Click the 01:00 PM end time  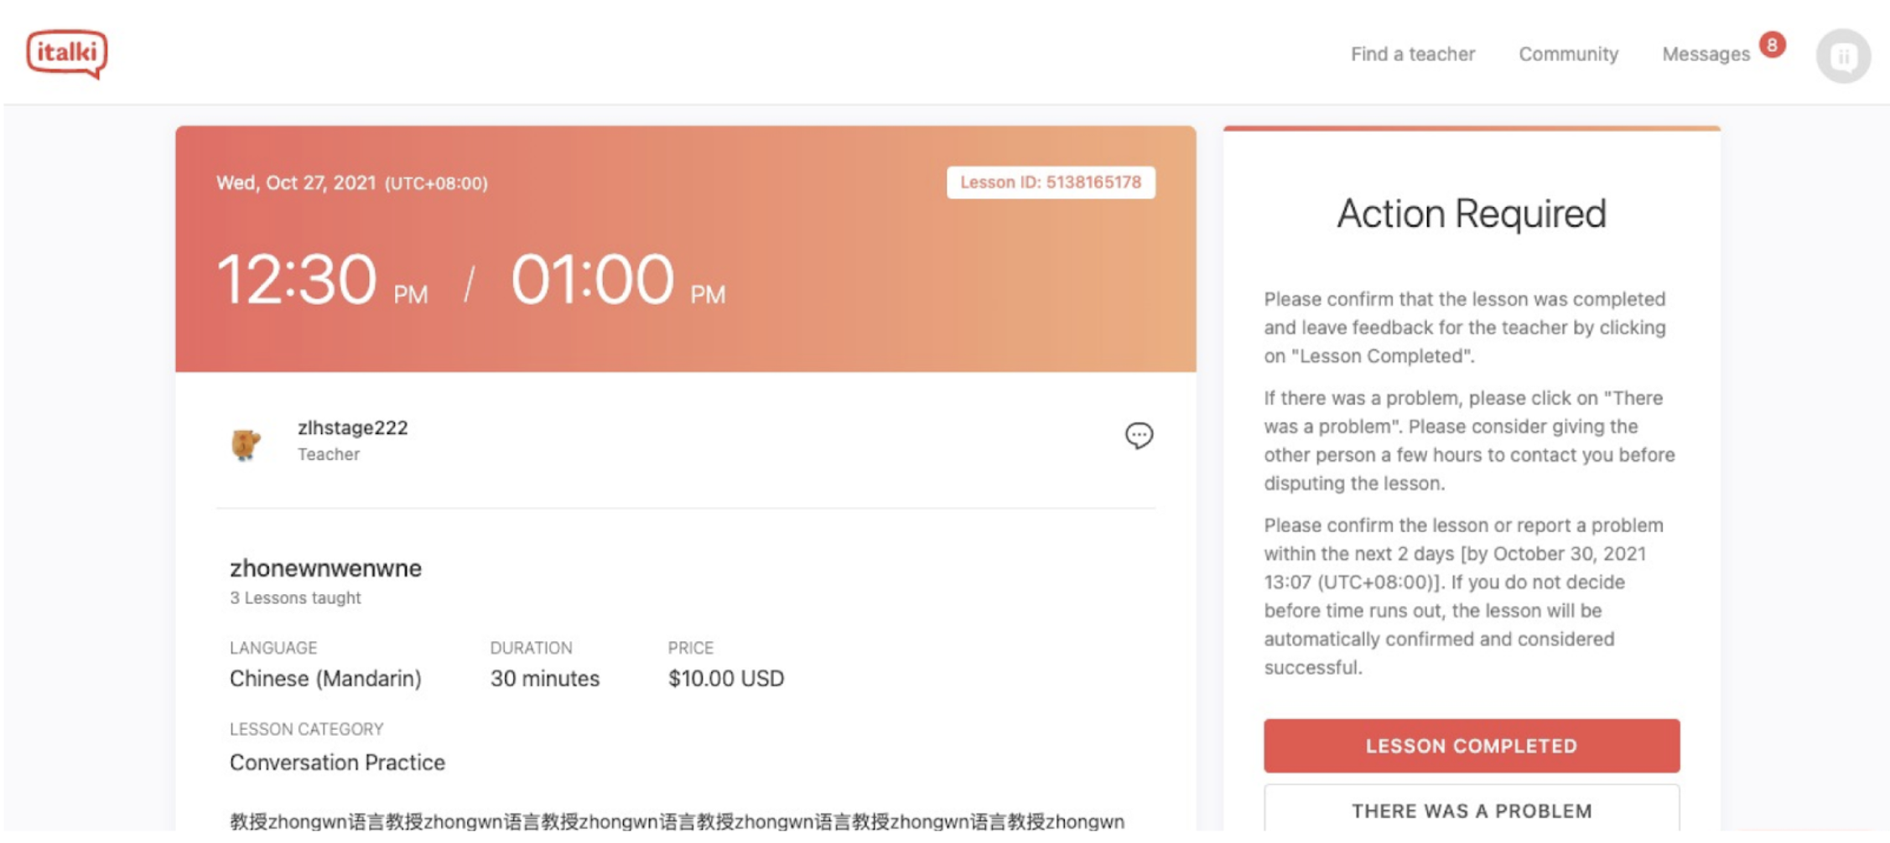(x=618, y=280)
